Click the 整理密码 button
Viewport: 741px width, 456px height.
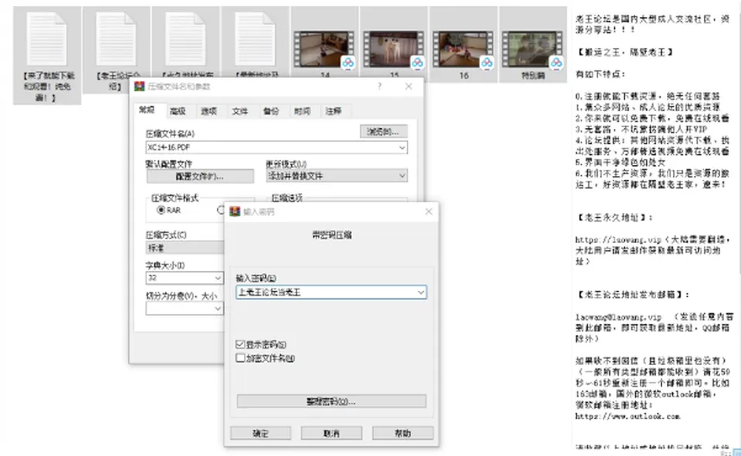(x=331, y=401)
